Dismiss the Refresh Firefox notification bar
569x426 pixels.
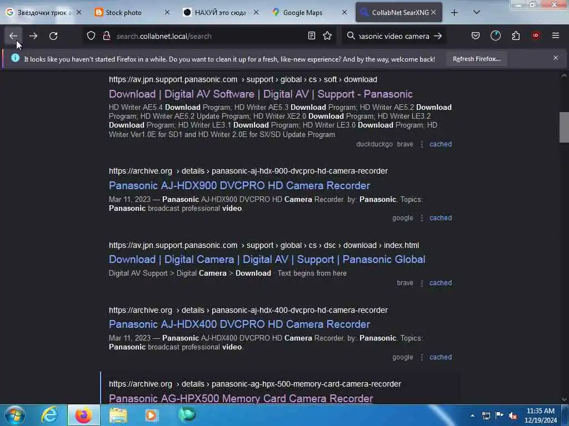click(556, 58)
